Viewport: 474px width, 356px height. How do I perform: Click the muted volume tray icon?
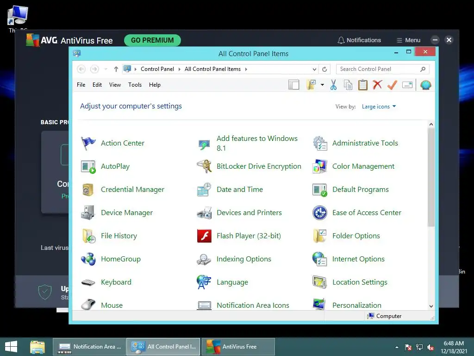click(x=431, y=347)
